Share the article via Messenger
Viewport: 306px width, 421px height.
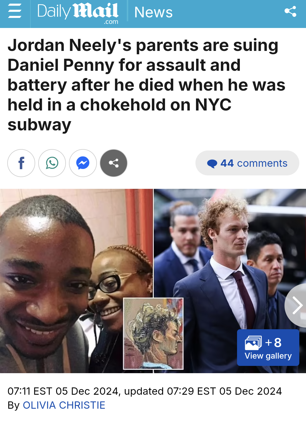[83, 163]
